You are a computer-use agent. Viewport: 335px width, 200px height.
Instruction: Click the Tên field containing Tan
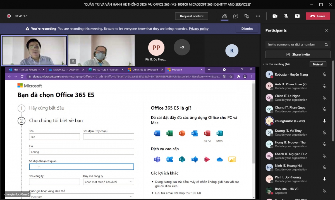pos(54,137)
